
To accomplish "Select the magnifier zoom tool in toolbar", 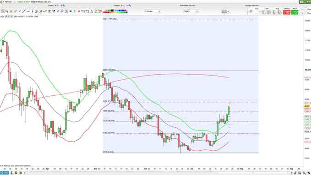I will coord(7,11).
